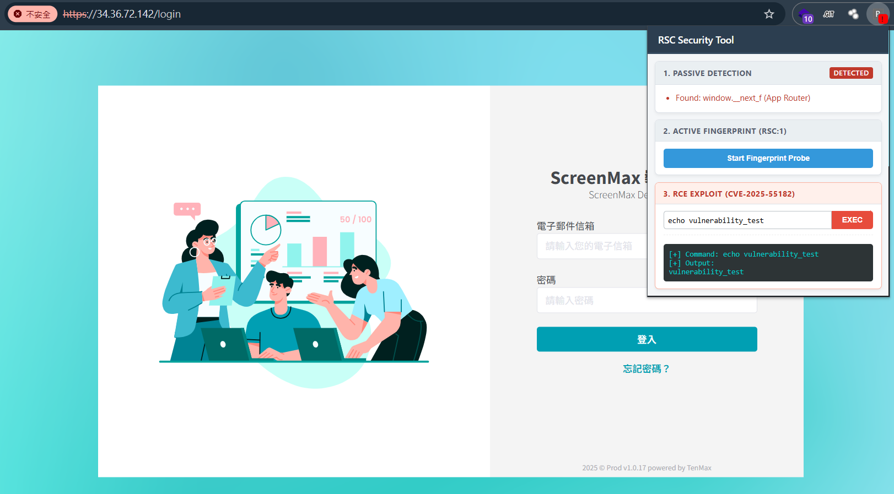This screenshot has width=894, height=494.
Task: Click the URL in the address bar
Action: (122, 14)
